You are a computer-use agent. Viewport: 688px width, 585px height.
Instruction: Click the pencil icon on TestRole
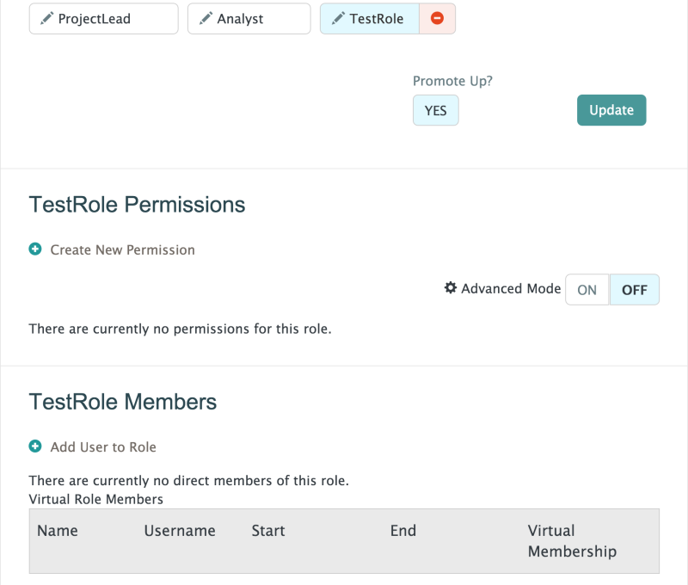click(x=338, y=19)
